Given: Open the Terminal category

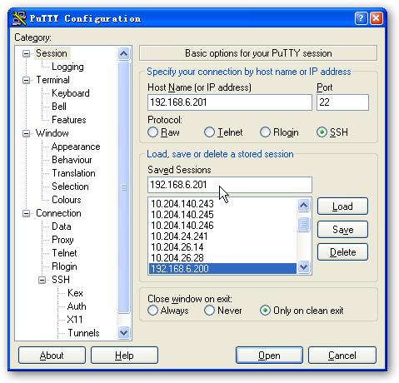Looking at the screenshot, I should pos(52,80).
